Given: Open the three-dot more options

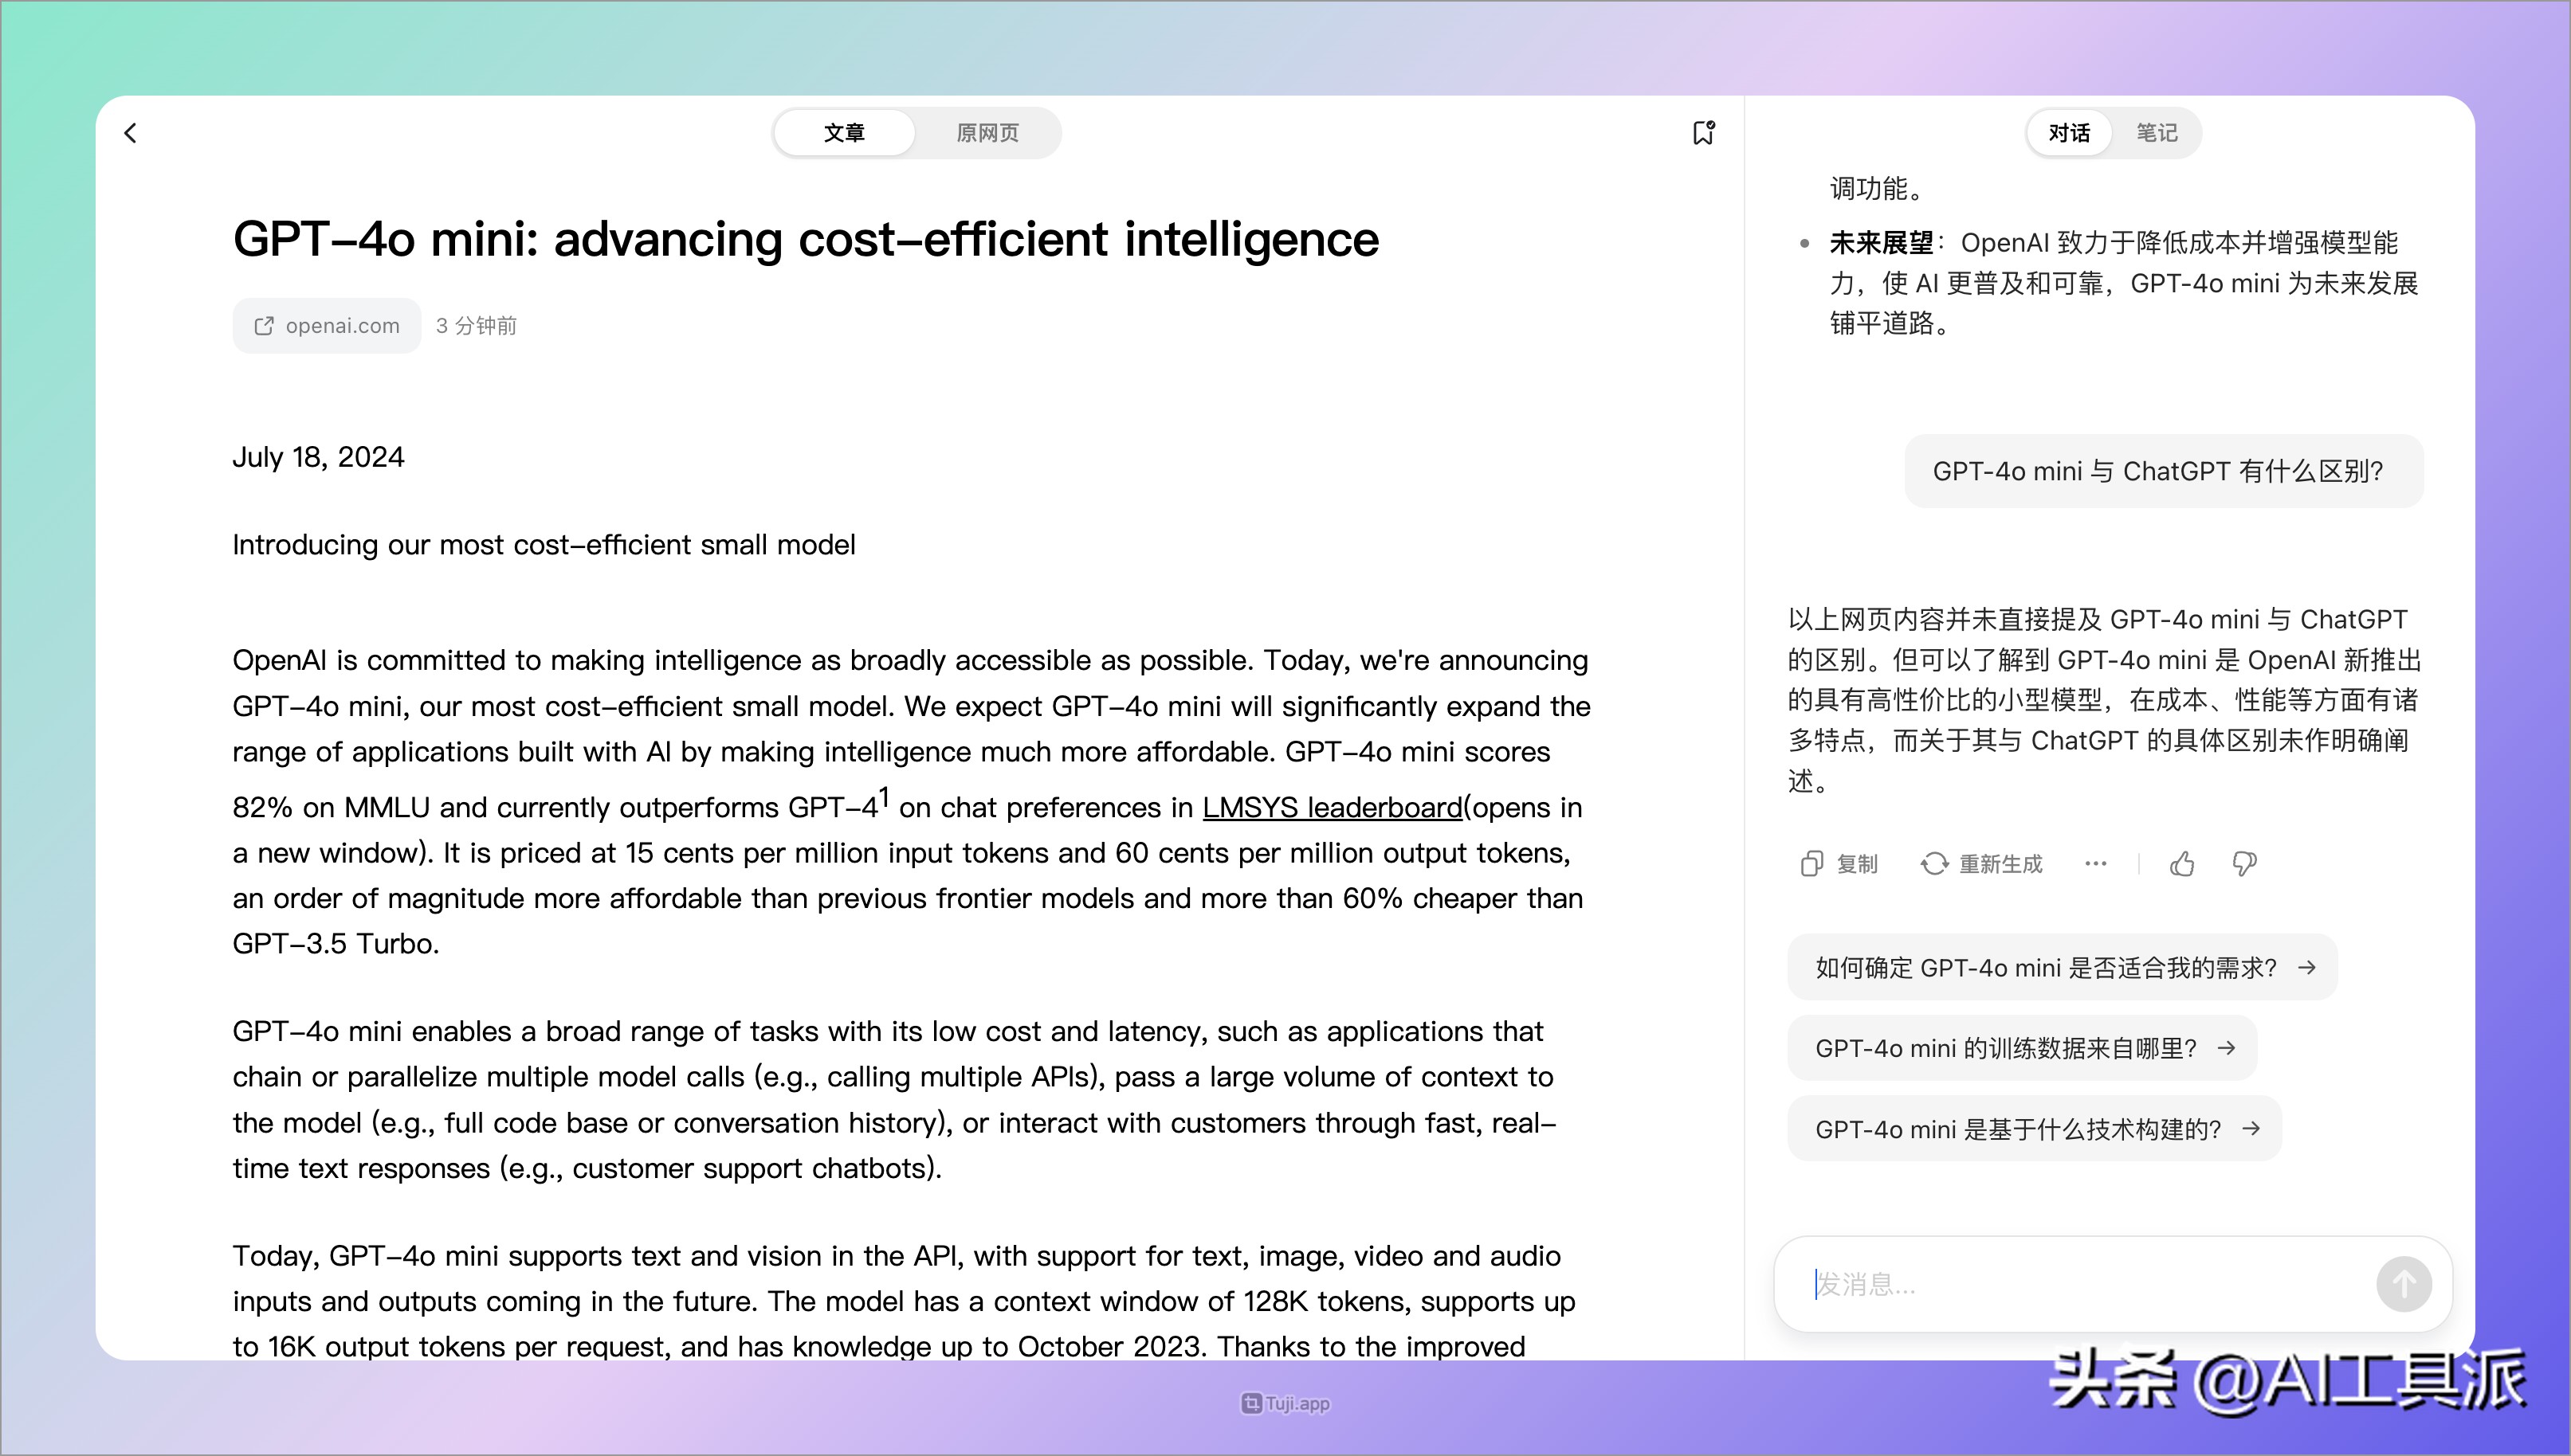Looking at the screenshot, I should 2096,864.
